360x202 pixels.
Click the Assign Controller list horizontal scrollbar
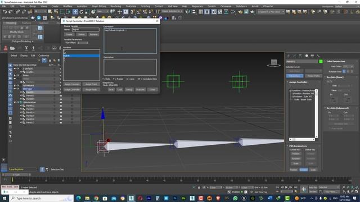point(302,139)
